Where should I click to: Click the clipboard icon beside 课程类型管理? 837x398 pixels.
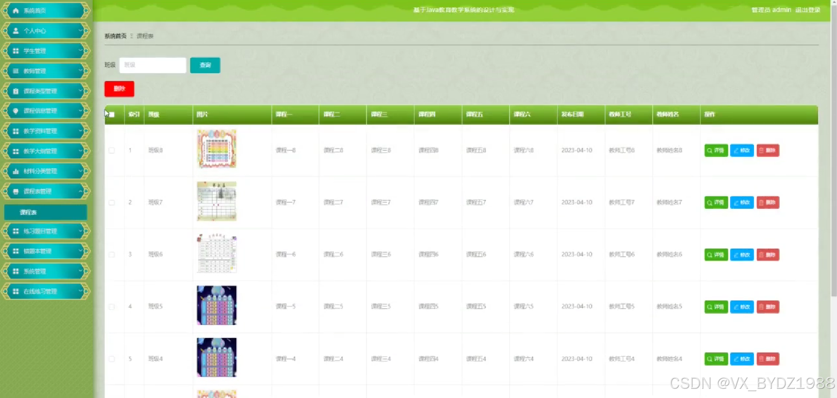coord(16,91)
